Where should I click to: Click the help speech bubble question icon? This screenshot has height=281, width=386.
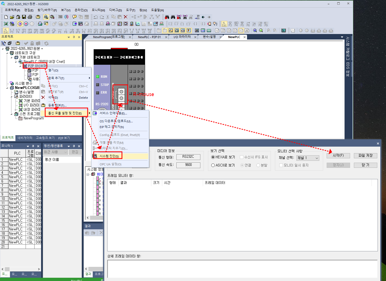click(74, 17)
